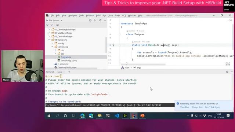Image resolution: width=235 pixels, height=132 pixels.
Task: Click the 'namespace SampleApp' line
Action: [134, 23]
